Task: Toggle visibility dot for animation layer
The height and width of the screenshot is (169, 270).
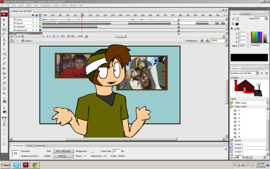Action: (x=33, y=27)
